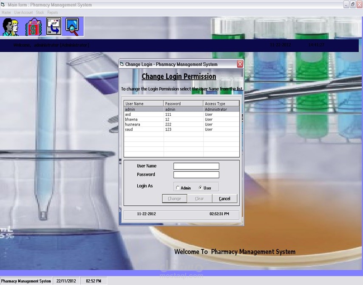Click the stock-in blue arrow toolbar icon

pyautogui.click(x=54, y=27)
